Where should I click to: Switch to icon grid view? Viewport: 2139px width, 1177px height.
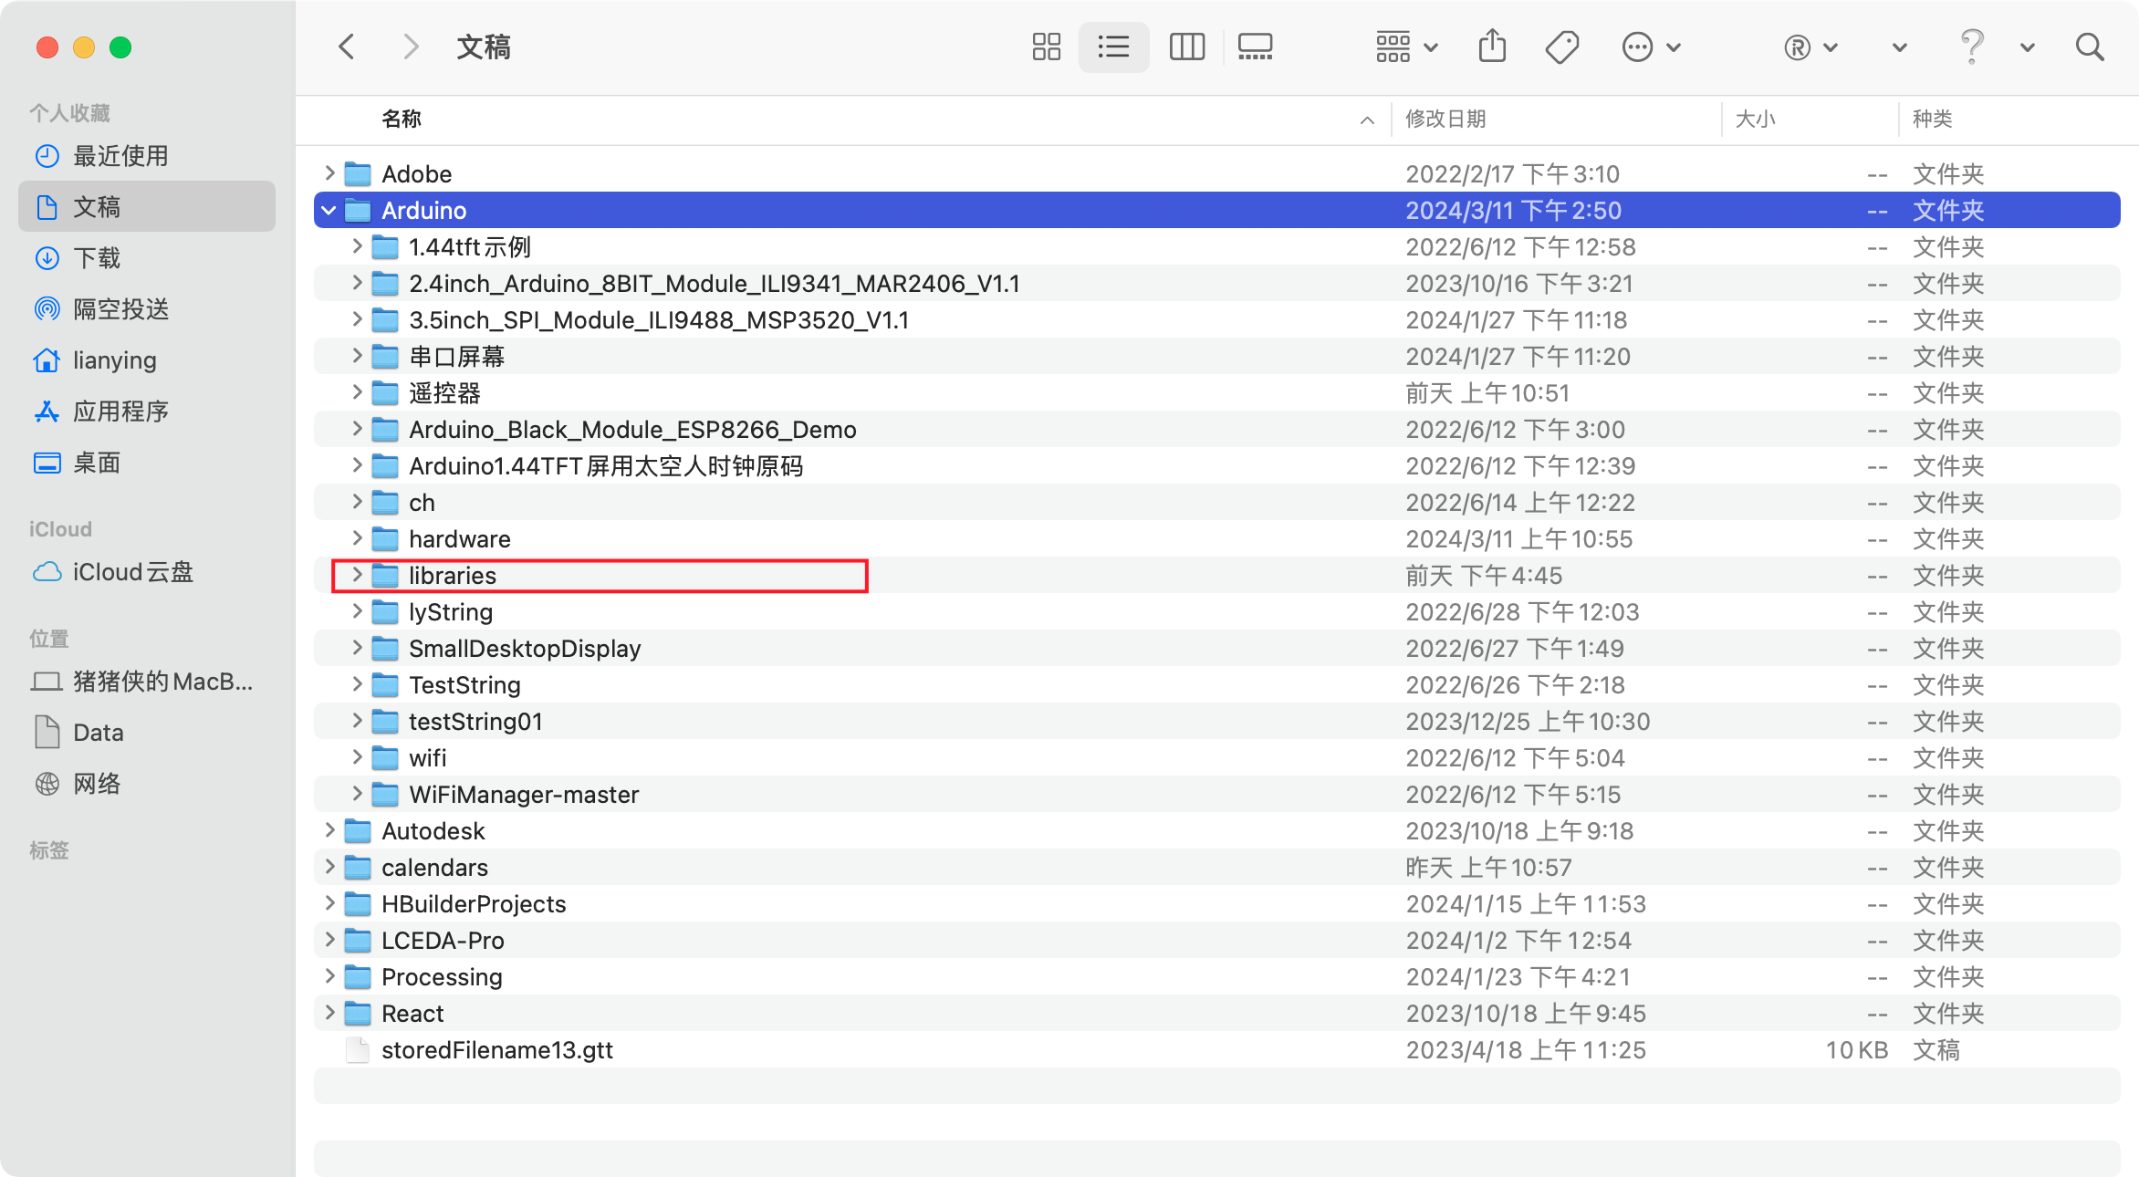(x=1046, y=47)
